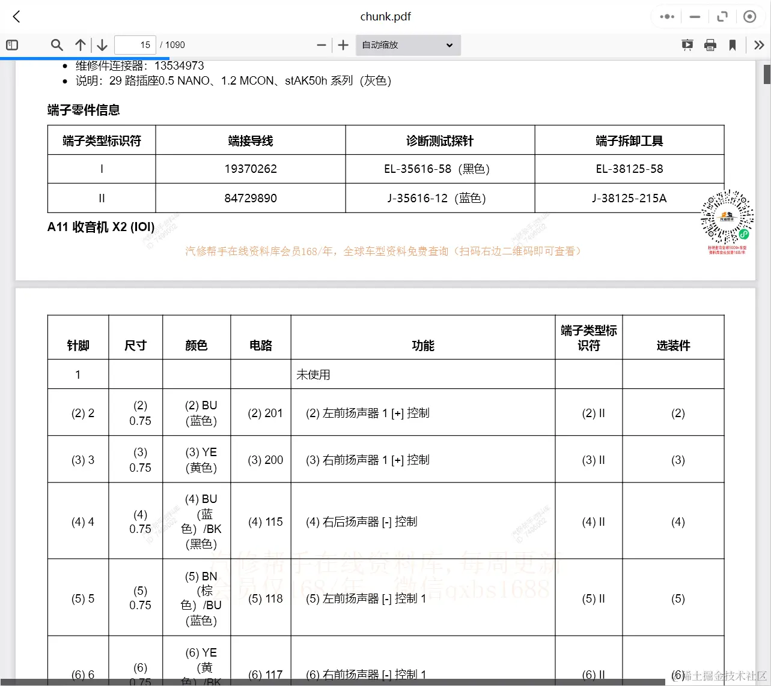Select the header 端子类型标识符

[x=102, y=140]
